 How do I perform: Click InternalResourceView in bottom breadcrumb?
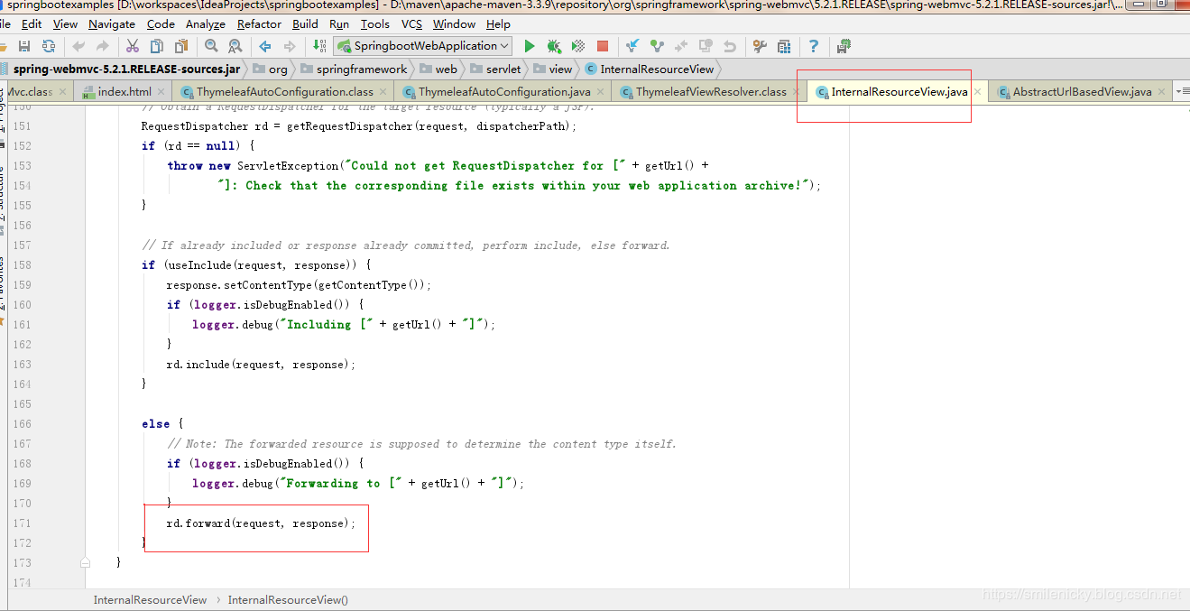150,599
